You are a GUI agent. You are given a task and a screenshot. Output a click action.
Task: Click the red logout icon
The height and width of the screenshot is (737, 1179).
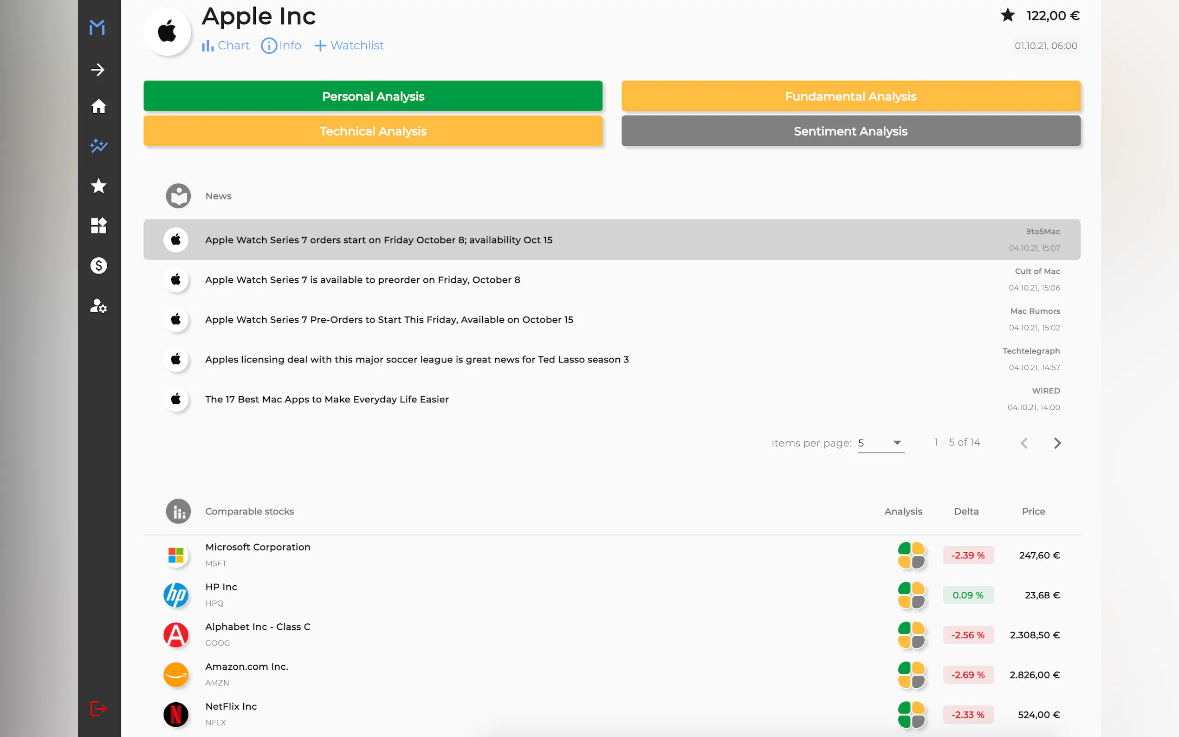(x=98, y=708)
